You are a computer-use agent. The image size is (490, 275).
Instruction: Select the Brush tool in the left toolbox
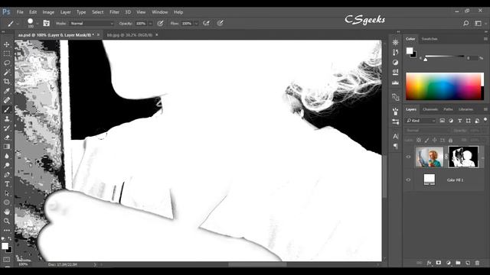coord(7,109)
